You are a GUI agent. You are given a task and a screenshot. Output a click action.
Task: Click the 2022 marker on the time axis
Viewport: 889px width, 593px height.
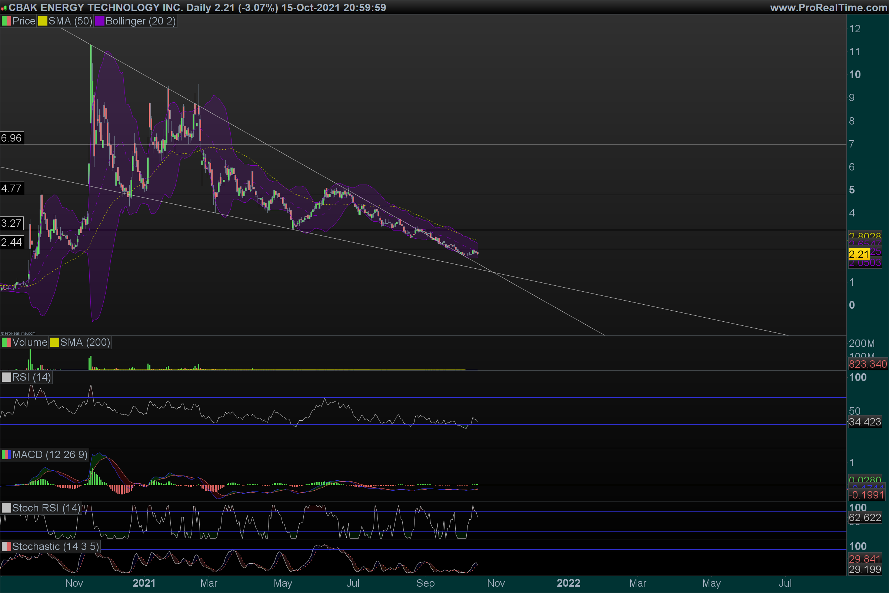[x=568, y=583]
